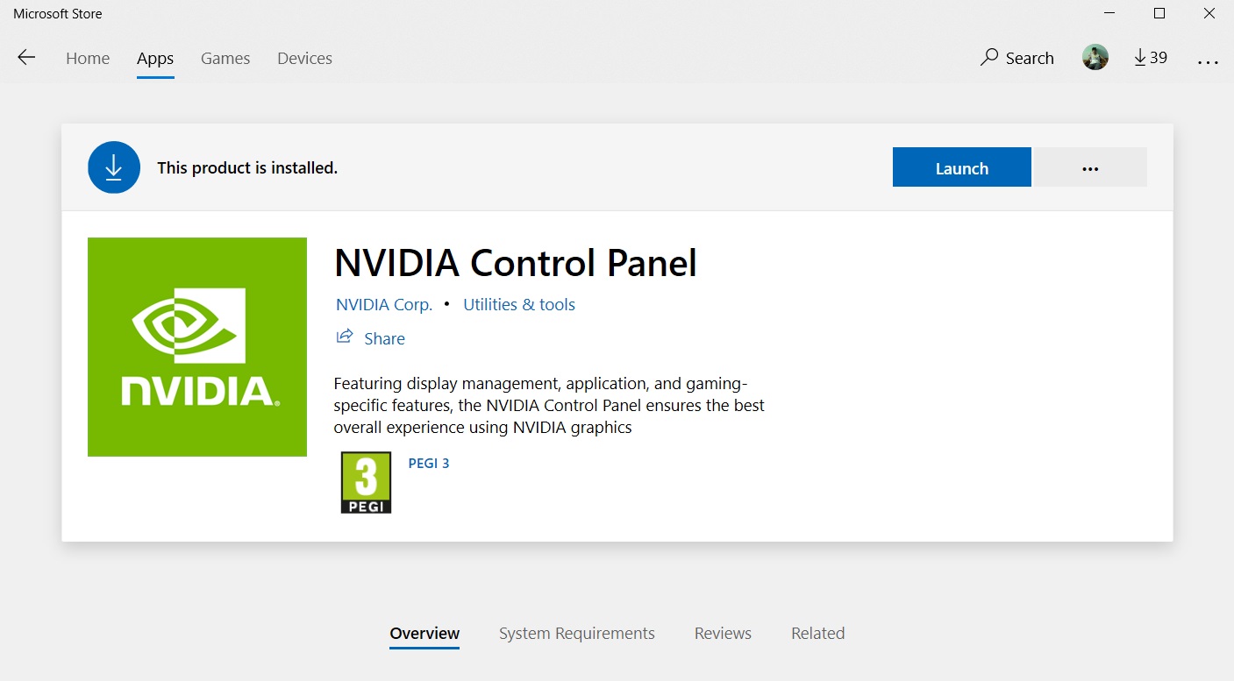Switch to the Games tab

(225, 59)
